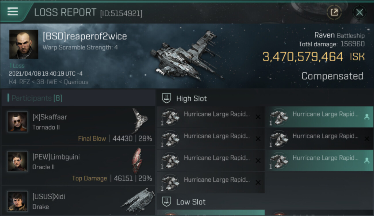Screen dimensions: 374x216
Task: Click the share loss report icon
Action: click(334, 12)
